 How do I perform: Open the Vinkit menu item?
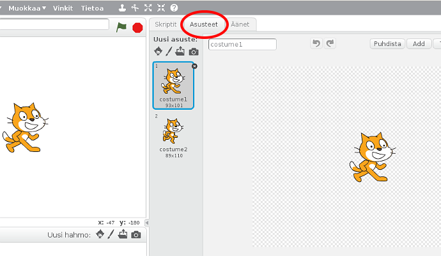point(63,8)
